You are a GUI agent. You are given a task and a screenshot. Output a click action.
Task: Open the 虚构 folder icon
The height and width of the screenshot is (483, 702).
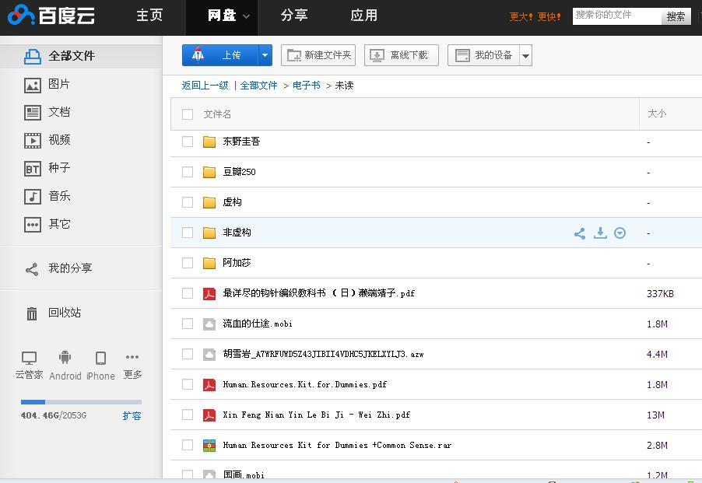pyautogui.click(x=209, y=202)
